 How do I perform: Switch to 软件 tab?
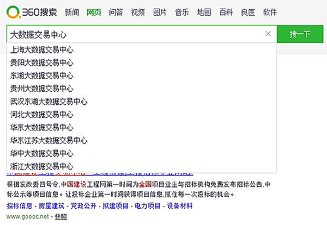click(270, 12)
